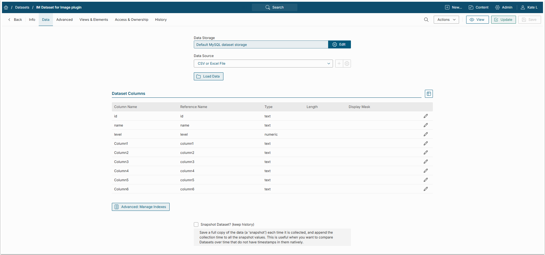Edit the 'id' column via pencil icon
Screen dimensions: 545x255
(x=425, y=116)
